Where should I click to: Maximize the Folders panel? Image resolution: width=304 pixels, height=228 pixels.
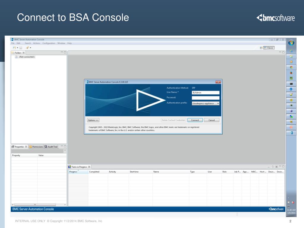pos(65,52)
